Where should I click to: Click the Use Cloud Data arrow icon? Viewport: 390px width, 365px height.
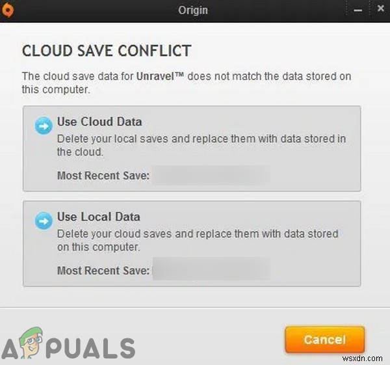click(44, 126)
